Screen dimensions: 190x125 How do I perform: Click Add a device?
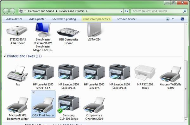point(14,19)
